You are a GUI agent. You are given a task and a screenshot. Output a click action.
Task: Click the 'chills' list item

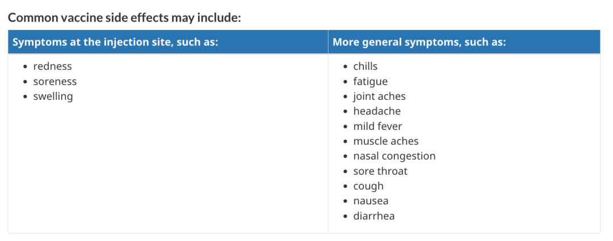[366, 66]
